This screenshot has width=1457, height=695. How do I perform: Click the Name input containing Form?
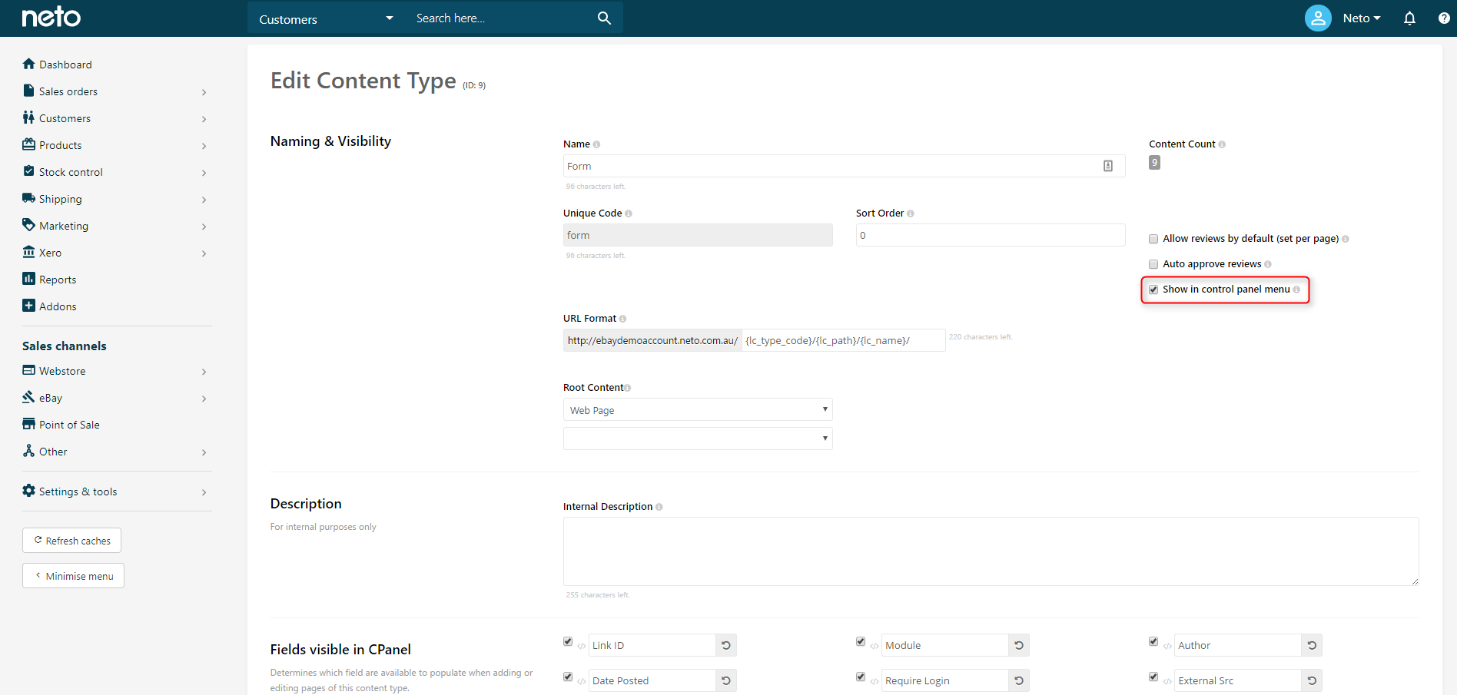[844, 166]
